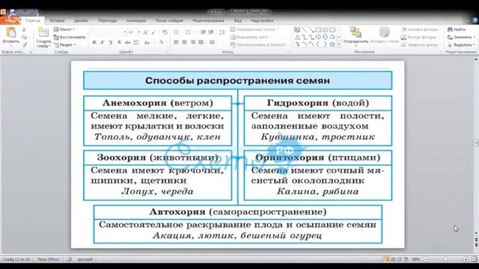
Task: Click Convert to SmartArt button
Action: pos(259,45)
